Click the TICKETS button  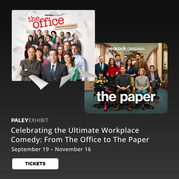coord(35,164)
